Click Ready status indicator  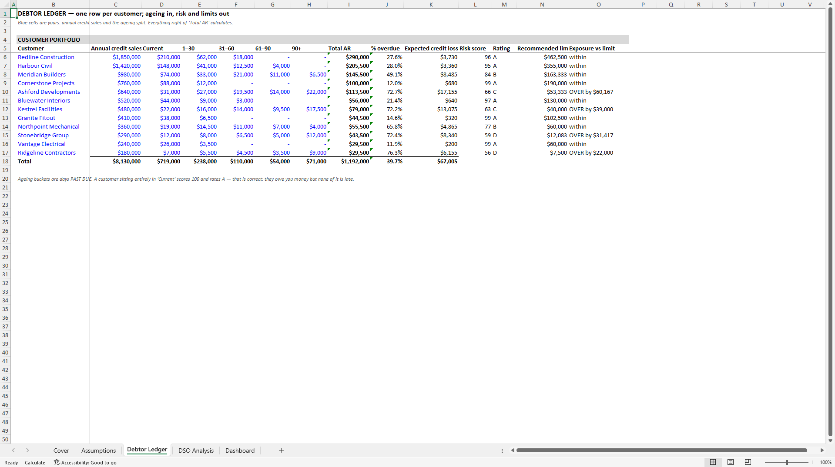(11, 463)
